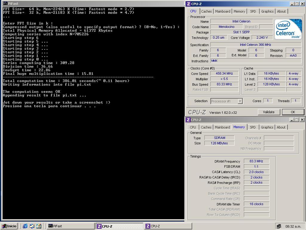Click the Cores value field
This screenshot has width=306, height=230.
pos(268,101)
